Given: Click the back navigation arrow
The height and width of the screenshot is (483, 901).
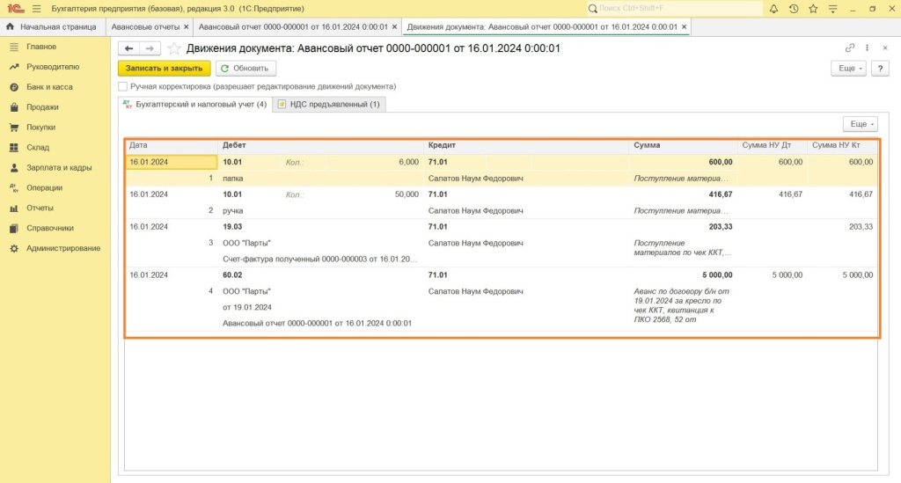Looking at the screenshot, I should (129, 48).
